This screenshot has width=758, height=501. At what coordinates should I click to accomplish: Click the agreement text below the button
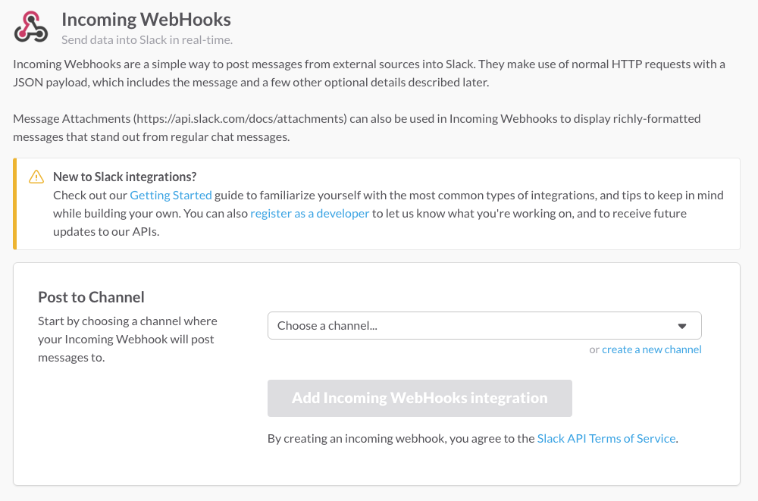(x=473, y=438)
